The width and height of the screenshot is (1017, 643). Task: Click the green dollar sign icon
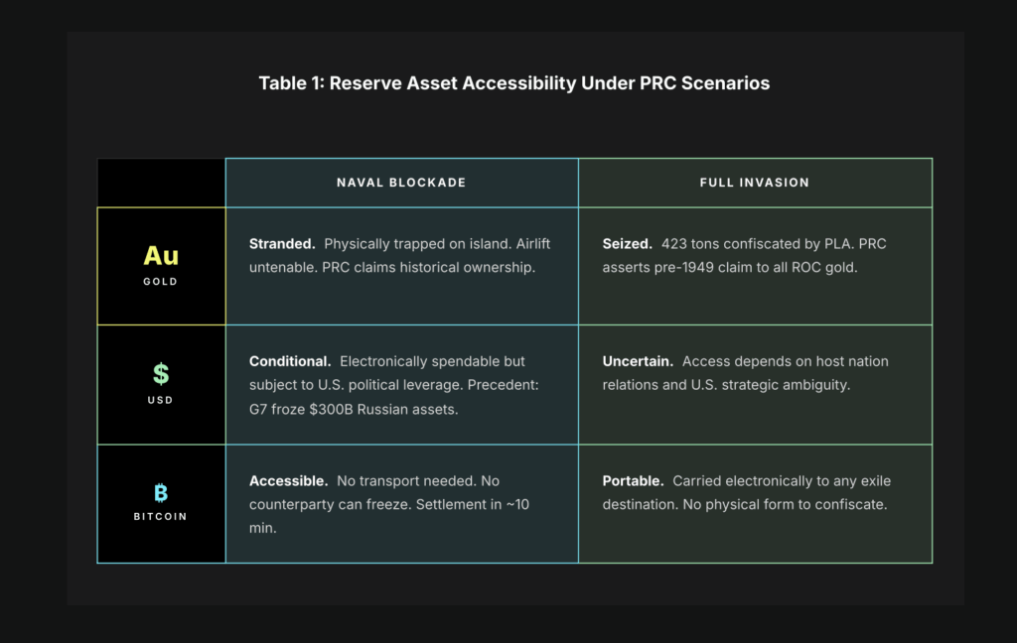(161, 374)
